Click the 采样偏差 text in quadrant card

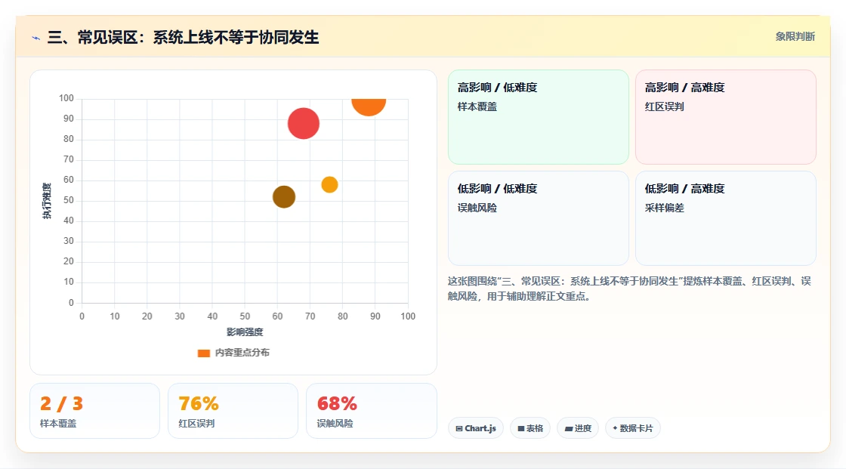(664, 208)
